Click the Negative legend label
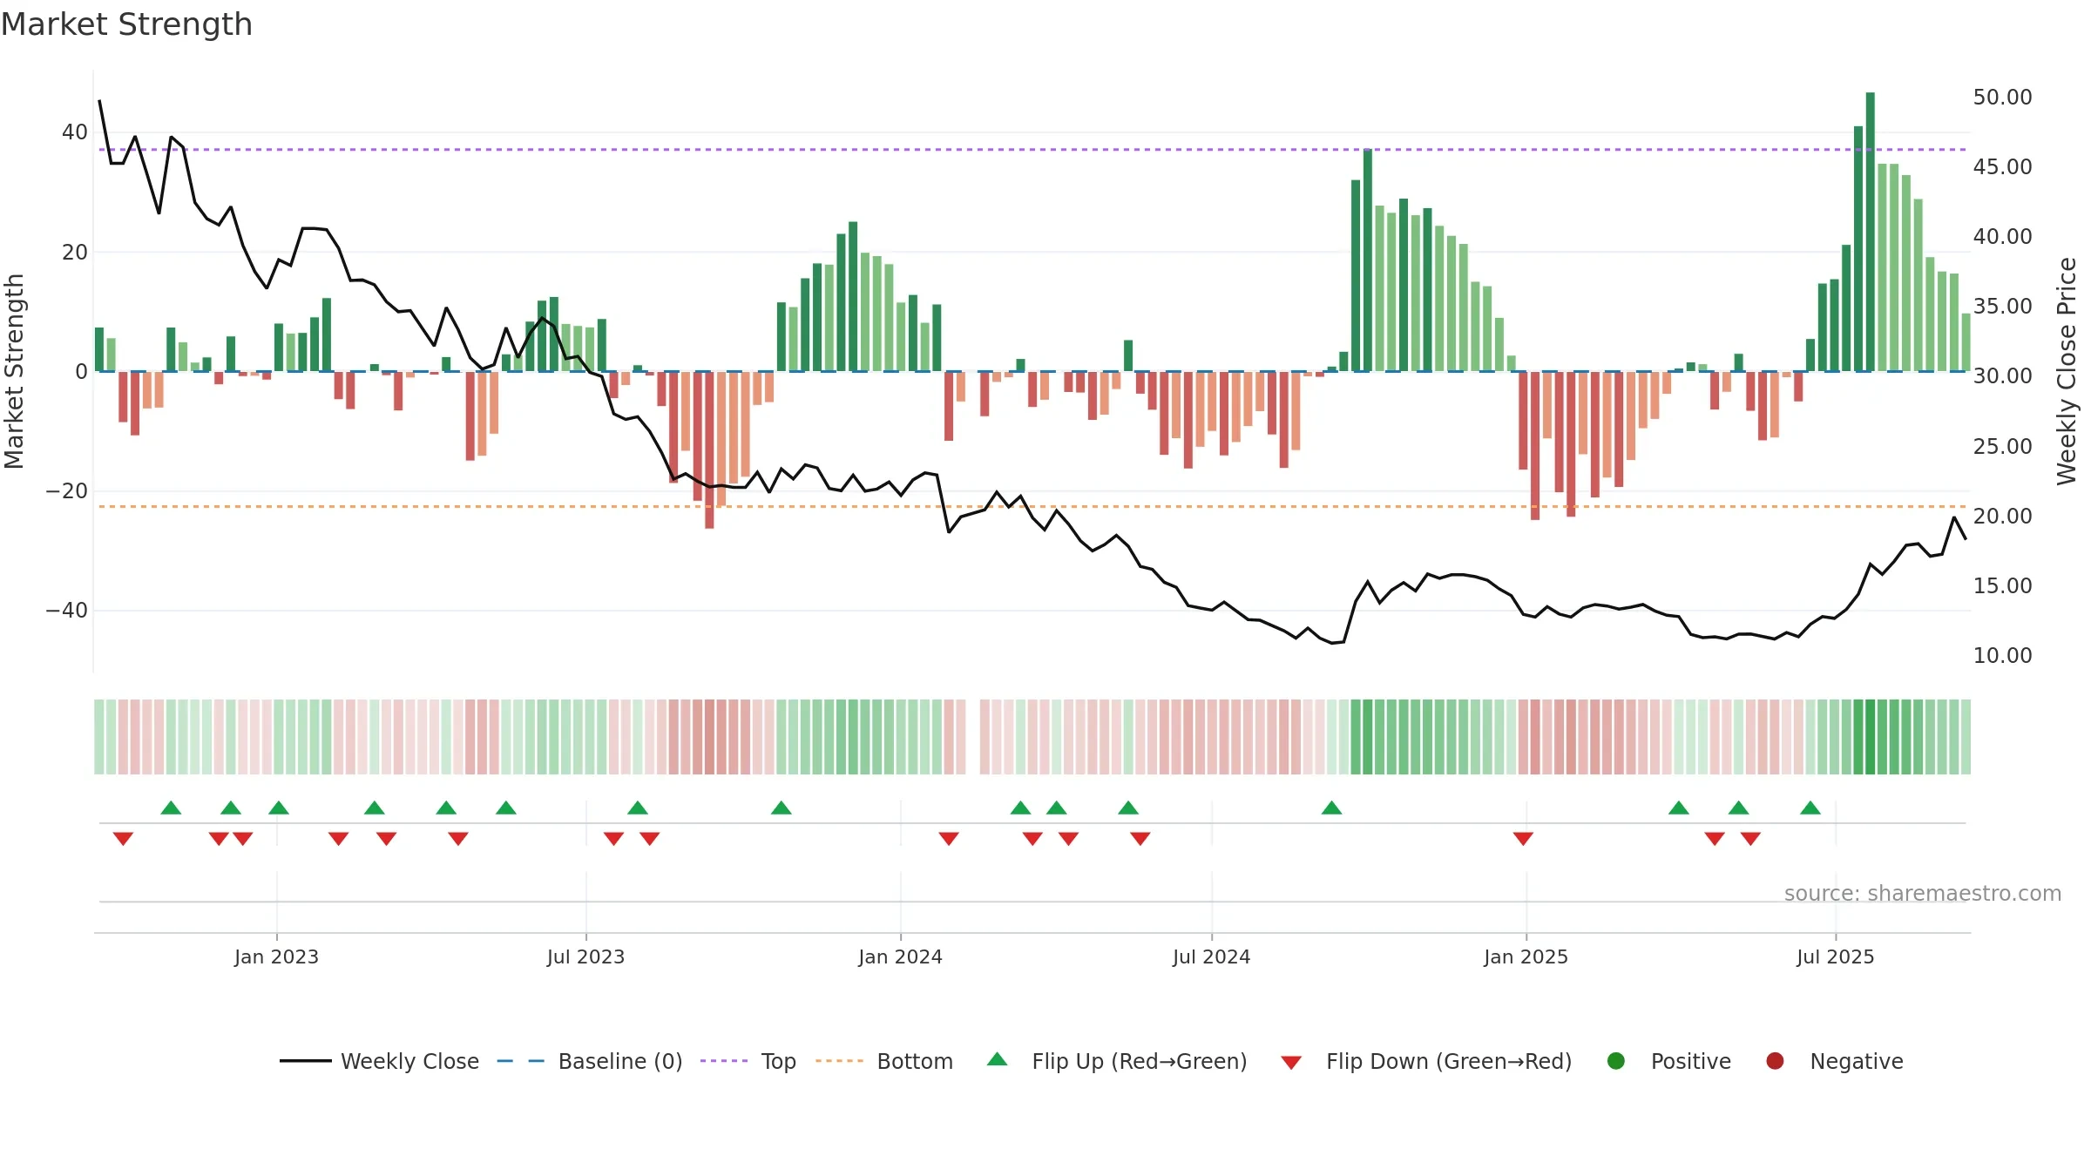Viewport: 2091px width, 1176px height. tap(1856, 1061)
